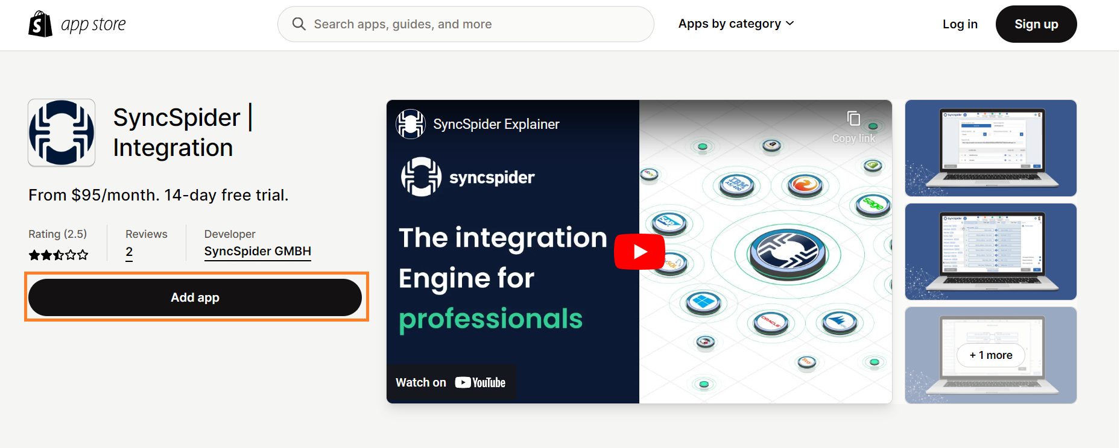Screen dimensions: 1120x448
Task: Open the second laptop screenshot thumbnail
Action: point(991,252)
